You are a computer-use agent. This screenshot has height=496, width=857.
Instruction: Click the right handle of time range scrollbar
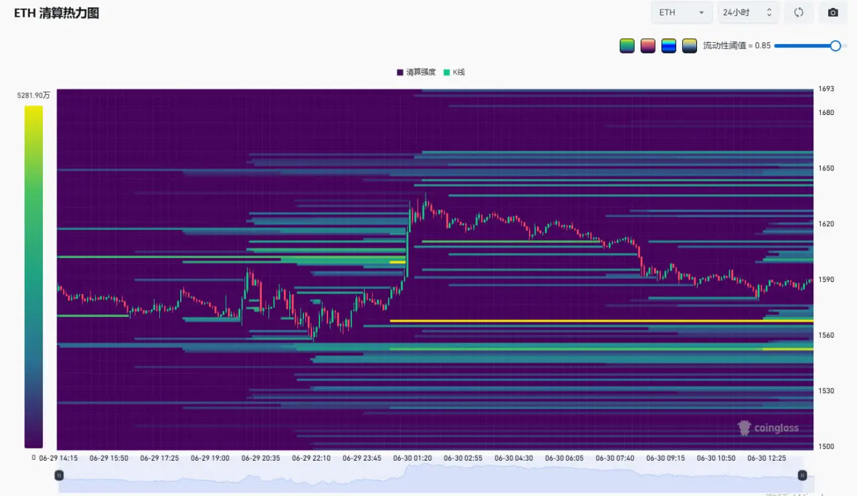tap(802, 475)
